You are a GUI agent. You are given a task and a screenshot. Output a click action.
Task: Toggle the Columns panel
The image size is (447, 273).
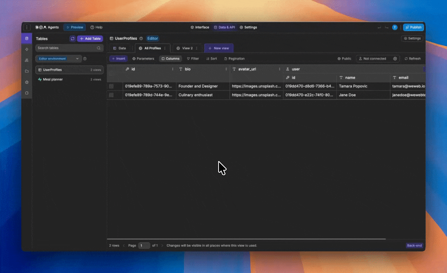(x=170, y=58)
